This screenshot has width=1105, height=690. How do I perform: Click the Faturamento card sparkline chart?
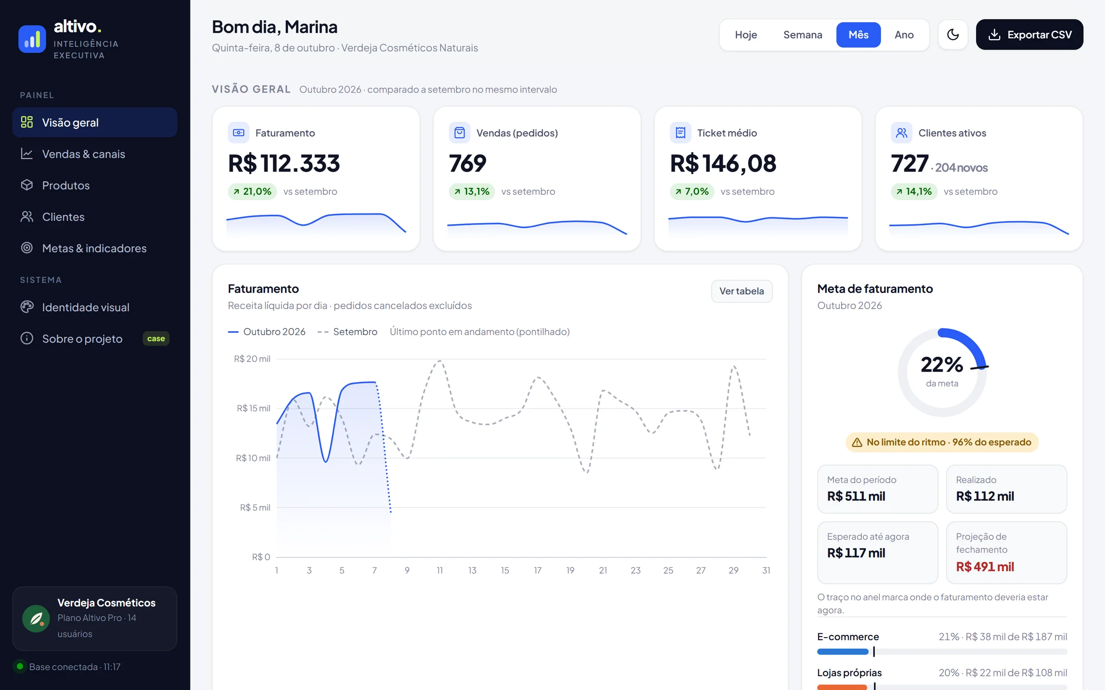316,224
